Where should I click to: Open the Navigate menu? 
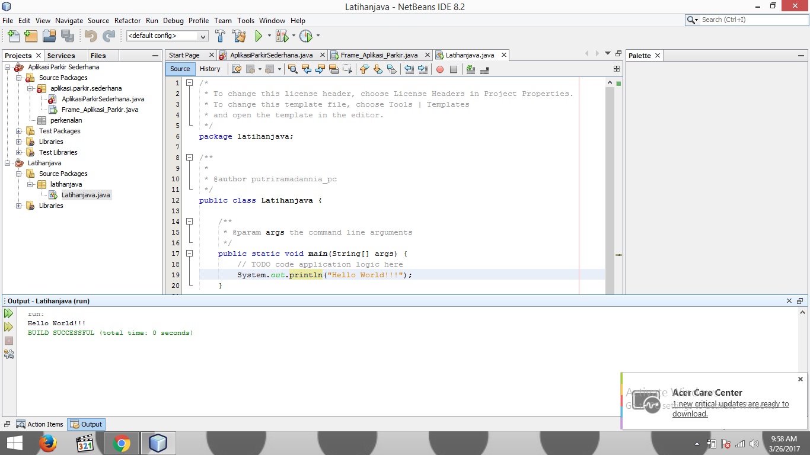click(69, 20)
